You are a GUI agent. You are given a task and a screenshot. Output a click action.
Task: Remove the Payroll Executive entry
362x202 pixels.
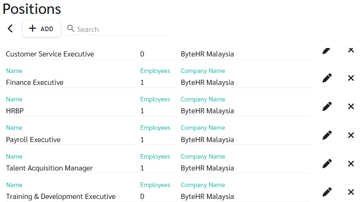pyautogui.click(x=351, y=135)
